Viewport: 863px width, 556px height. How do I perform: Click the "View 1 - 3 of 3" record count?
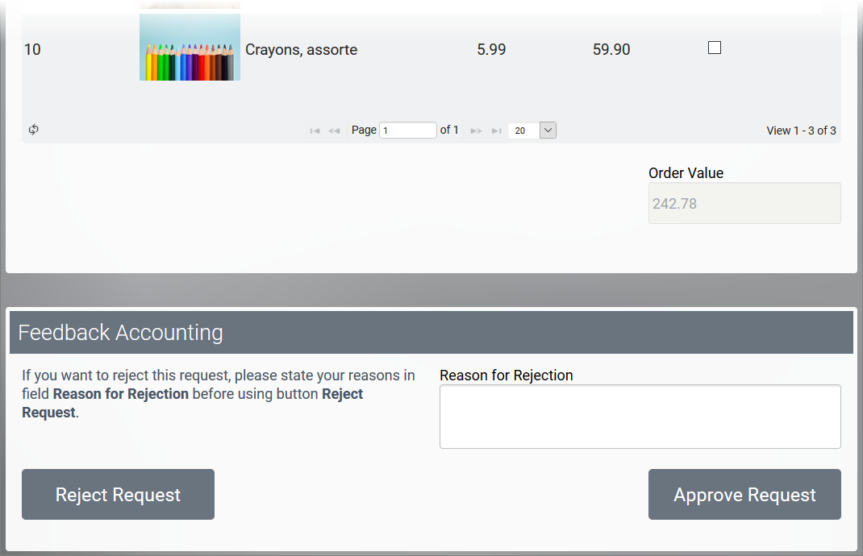800,131
